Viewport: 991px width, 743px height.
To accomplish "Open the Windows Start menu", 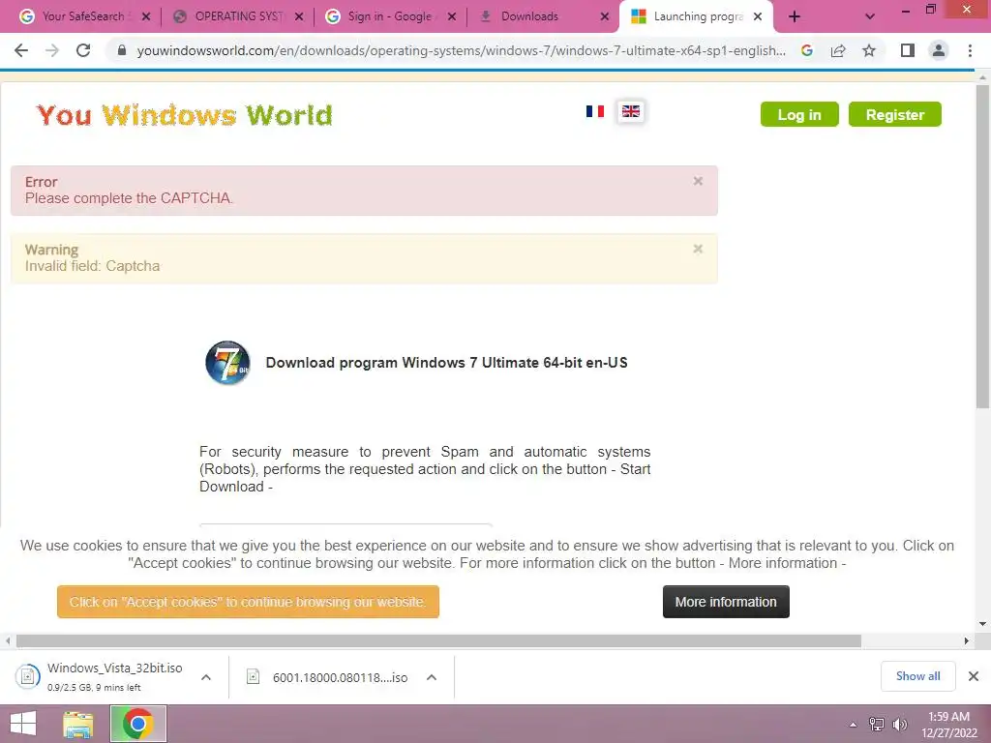I will tap(23, 724).
